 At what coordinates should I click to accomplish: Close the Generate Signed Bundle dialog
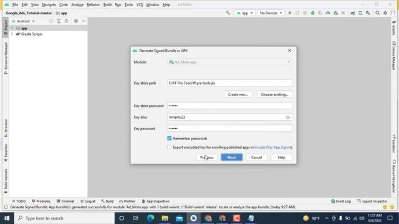coord(289,50)
